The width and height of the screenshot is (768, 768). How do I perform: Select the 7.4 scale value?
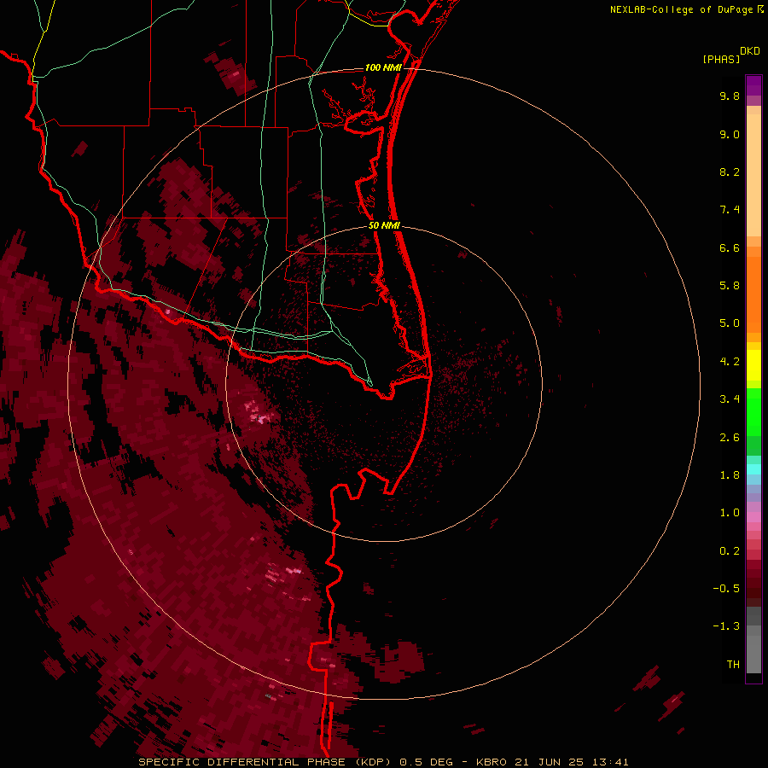click(730, 210)
